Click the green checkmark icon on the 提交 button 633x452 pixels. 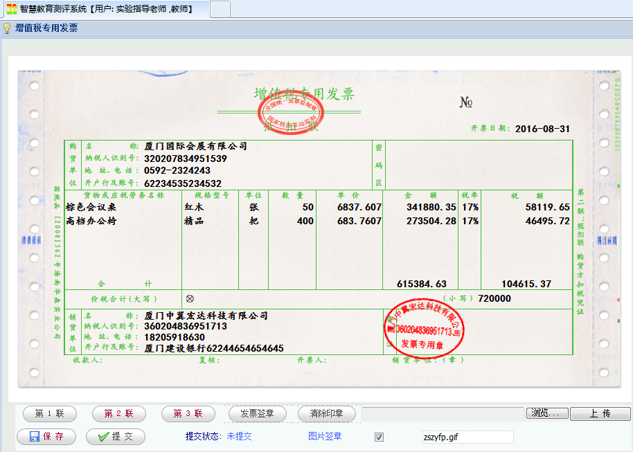coord(104,436)
